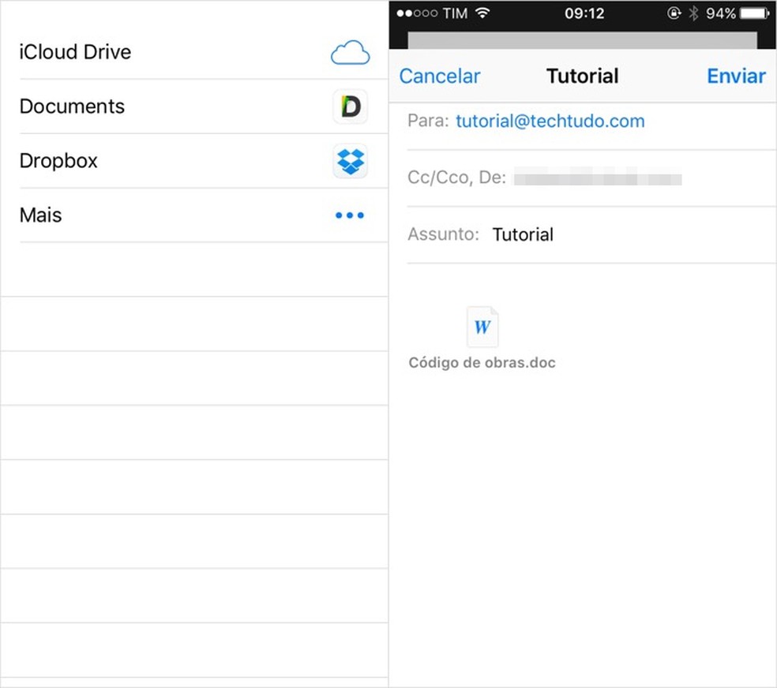The width and height of the screenshot is (777, 688).
Task: Tap the TIM carrier label
Action: 456,13
